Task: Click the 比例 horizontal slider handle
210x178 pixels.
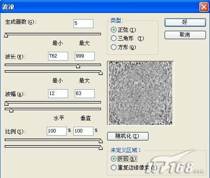Action: click(101, 141)
